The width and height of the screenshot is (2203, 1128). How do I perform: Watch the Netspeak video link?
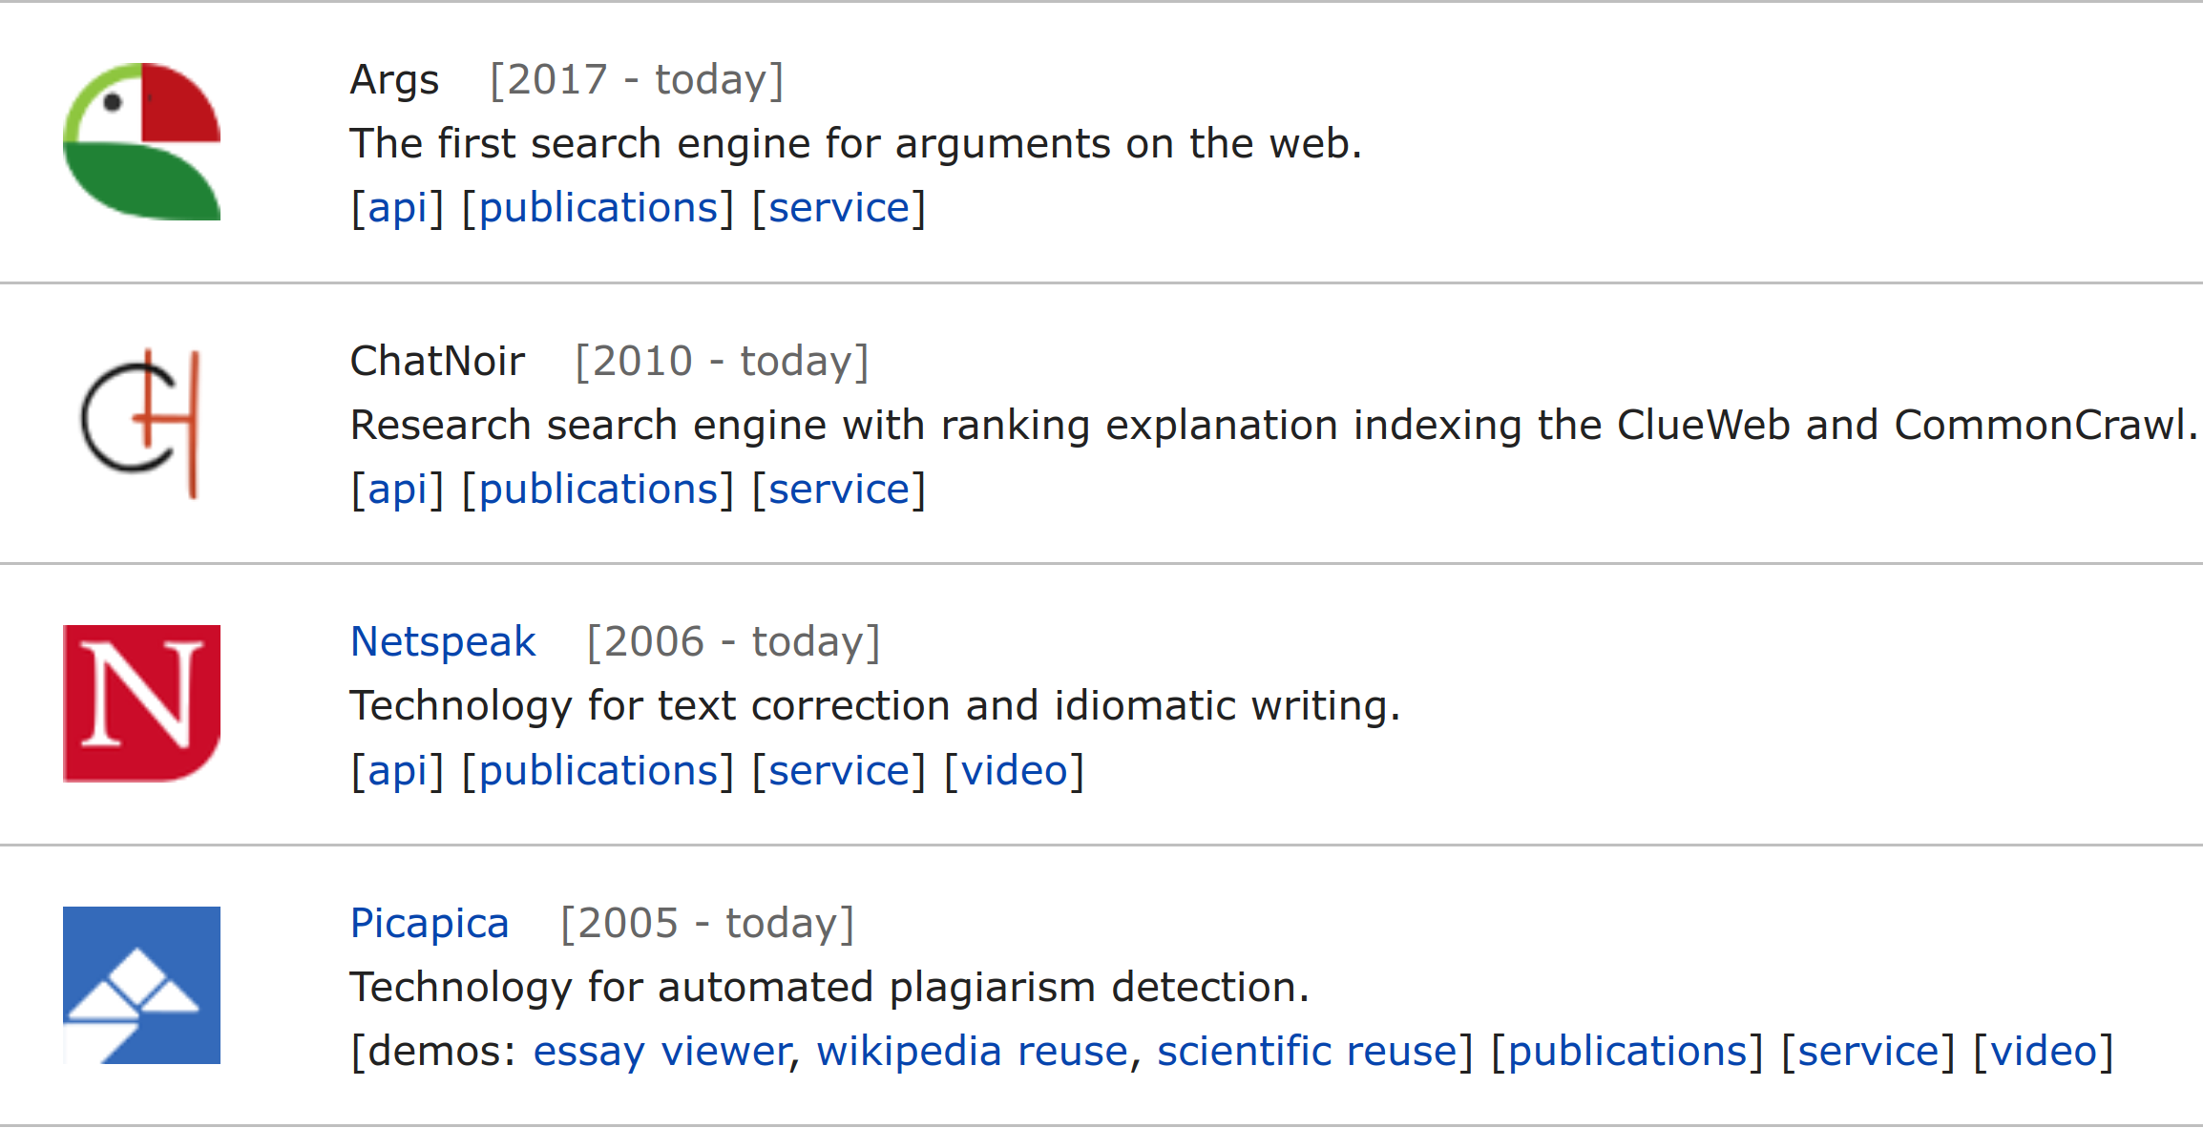[x=1014, y=771]
